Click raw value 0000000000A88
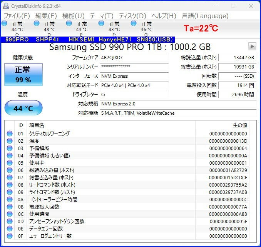Viewport: 261px width, 247px height. tap(228, 214)
